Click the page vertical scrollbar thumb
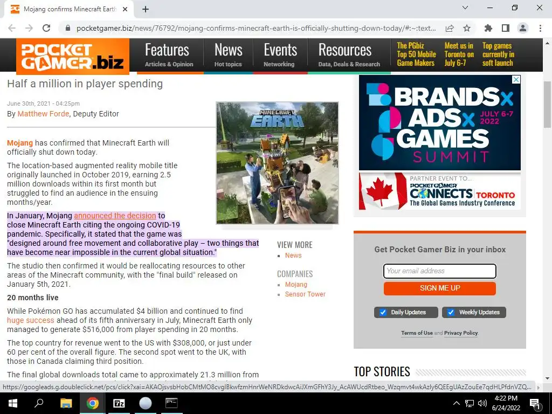This screenshot has width=552, height=414. 547,105
